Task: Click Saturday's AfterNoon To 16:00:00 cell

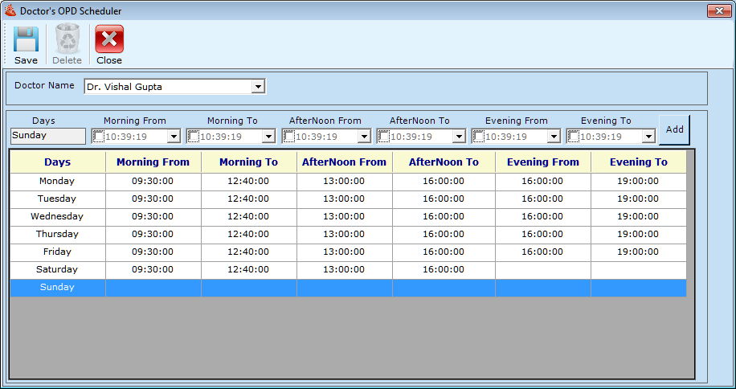Action: pyautogui.click(x=444, y=270)
